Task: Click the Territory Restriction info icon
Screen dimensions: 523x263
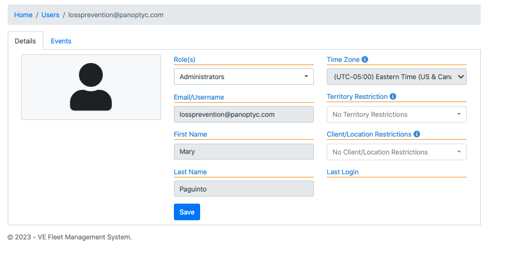Action: 393,96
